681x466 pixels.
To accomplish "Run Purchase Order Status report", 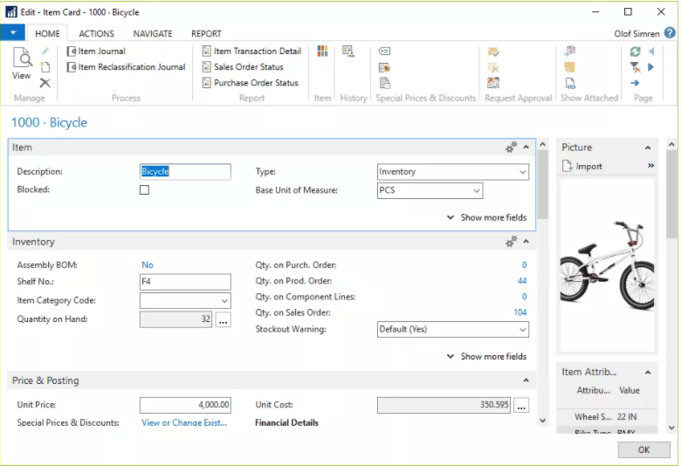I will click(251, 83).
